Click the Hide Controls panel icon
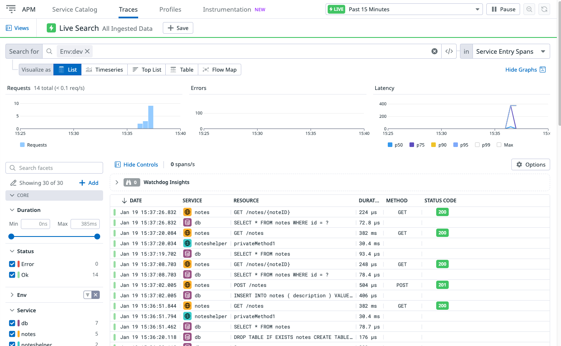 pyautogui.click(x=118, y=164)
